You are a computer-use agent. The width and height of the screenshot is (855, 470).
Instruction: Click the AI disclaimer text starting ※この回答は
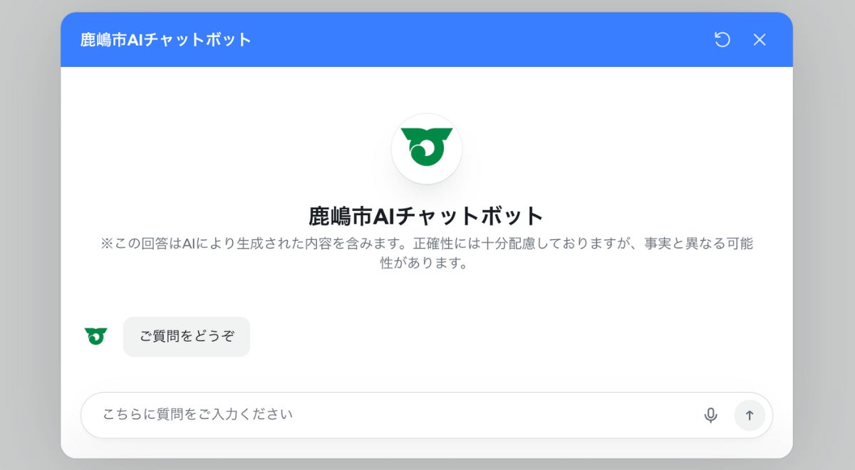[x=427, y=254]
